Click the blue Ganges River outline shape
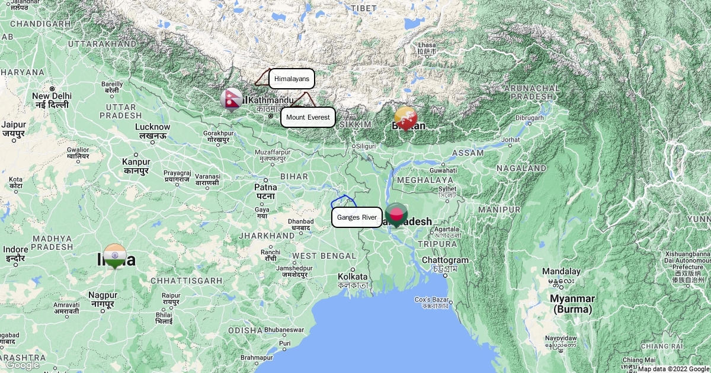 pyautogui.click(x=343, y=201)
